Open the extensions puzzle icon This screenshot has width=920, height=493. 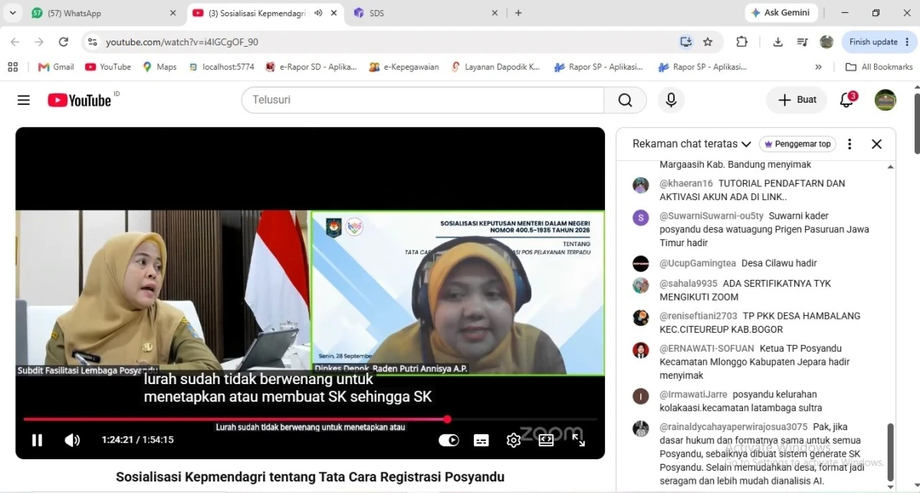click(x=741, y=42)
